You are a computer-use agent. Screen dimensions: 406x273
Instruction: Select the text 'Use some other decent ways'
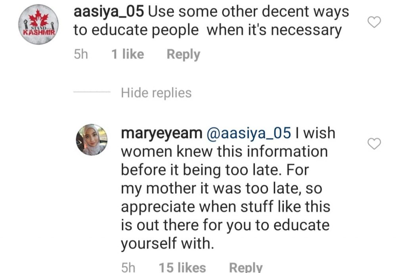click(249, 12)
